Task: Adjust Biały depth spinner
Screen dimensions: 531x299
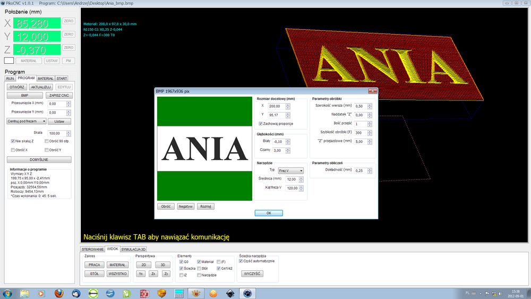Action: pos(287,142)
